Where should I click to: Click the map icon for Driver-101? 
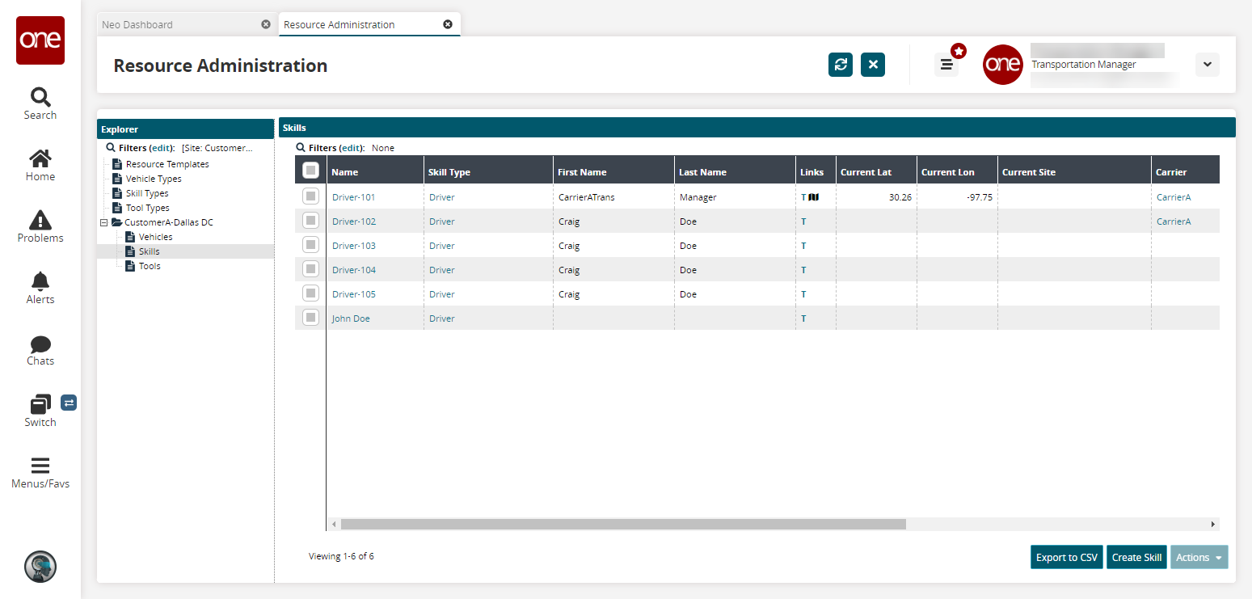tap(814, 196)
